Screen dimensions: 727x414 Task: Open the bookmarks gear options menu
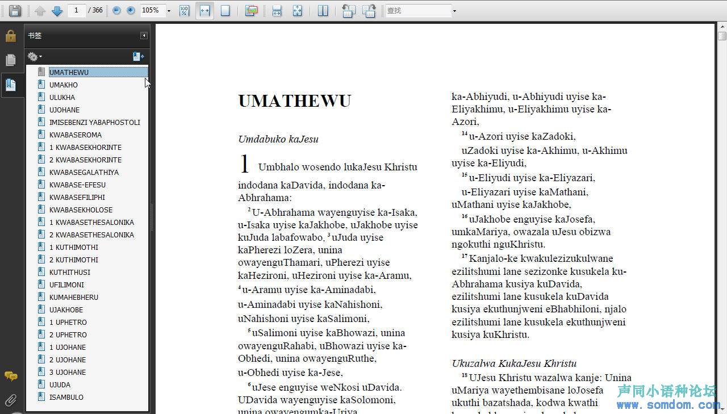pos(35,56)
